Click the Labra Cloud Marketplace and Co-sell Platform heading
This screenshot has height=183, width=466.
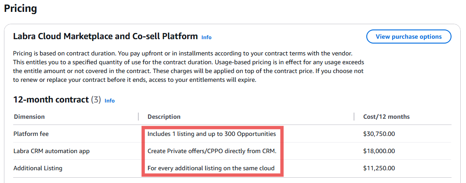tap(105, 37)
